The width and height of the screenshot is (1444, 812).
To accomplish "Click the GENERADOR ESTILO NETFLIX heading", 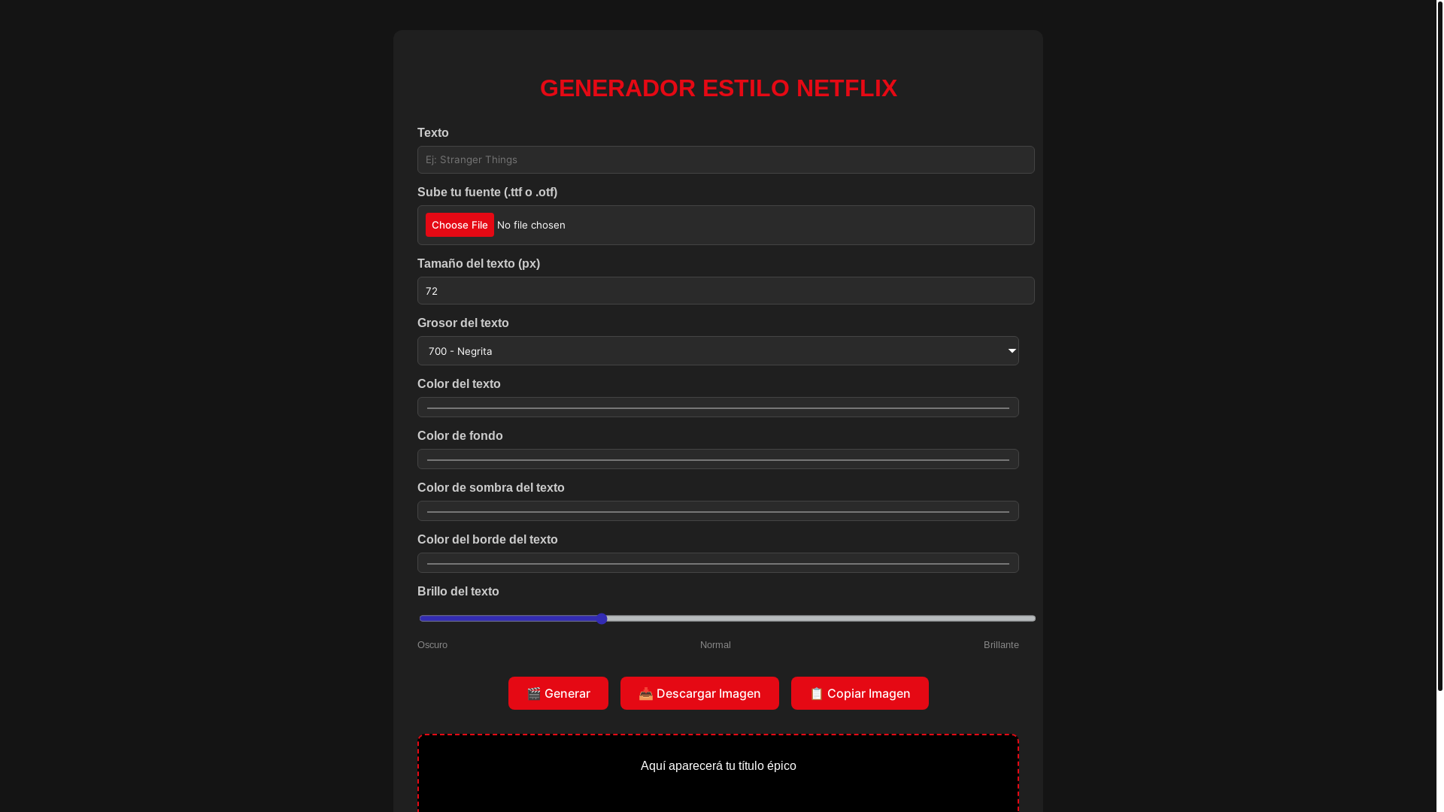I will [x=718, y=88].
